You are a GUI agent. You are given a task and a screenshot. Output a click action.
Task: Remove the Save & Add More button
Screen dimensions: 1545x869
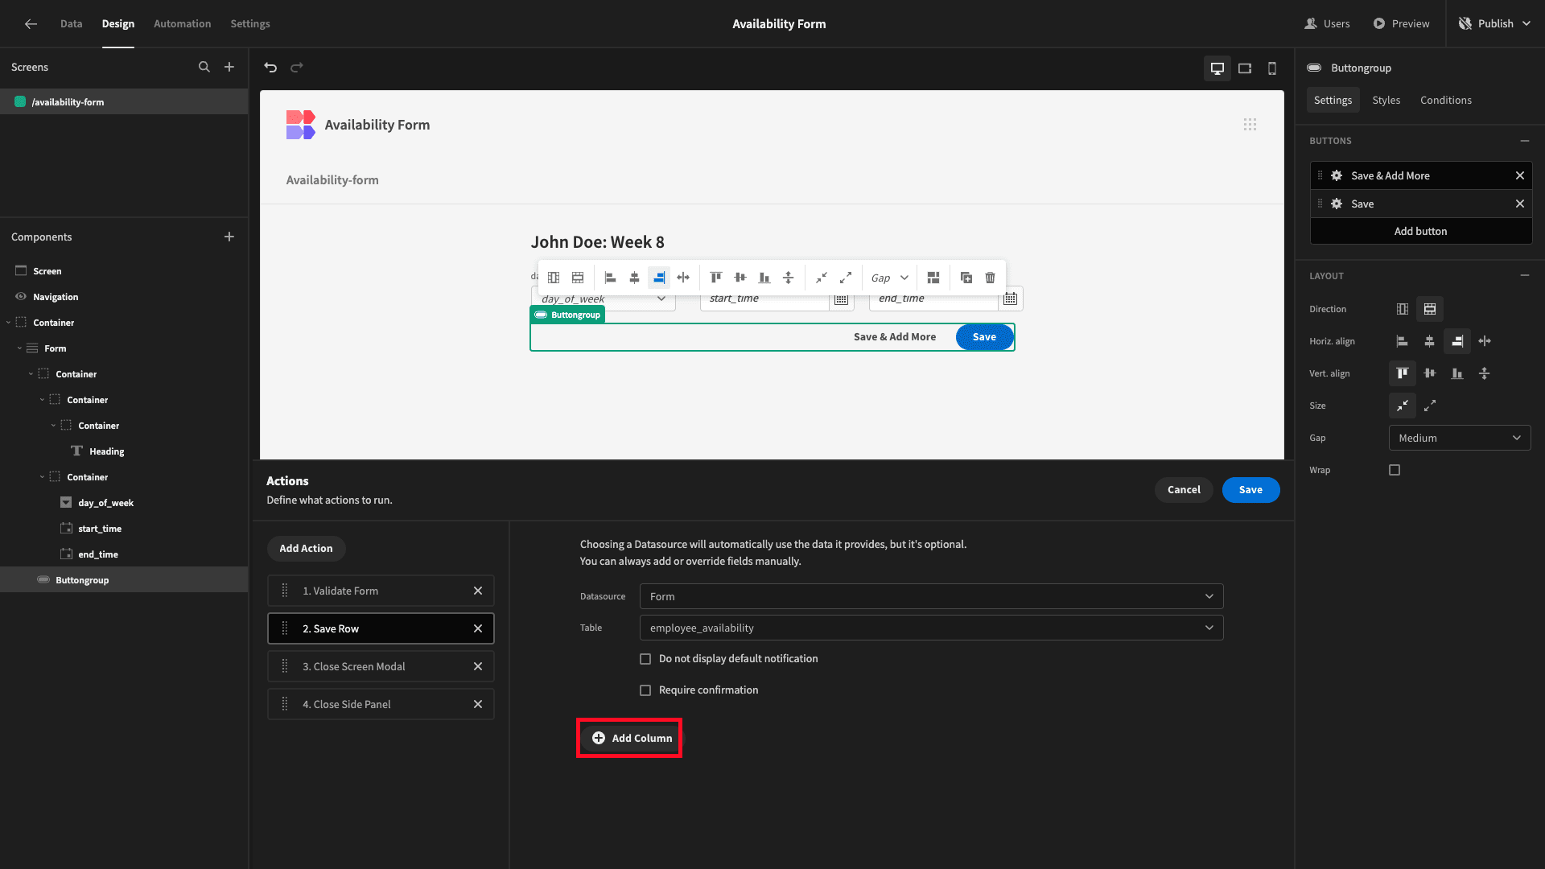click(1520, 175)
